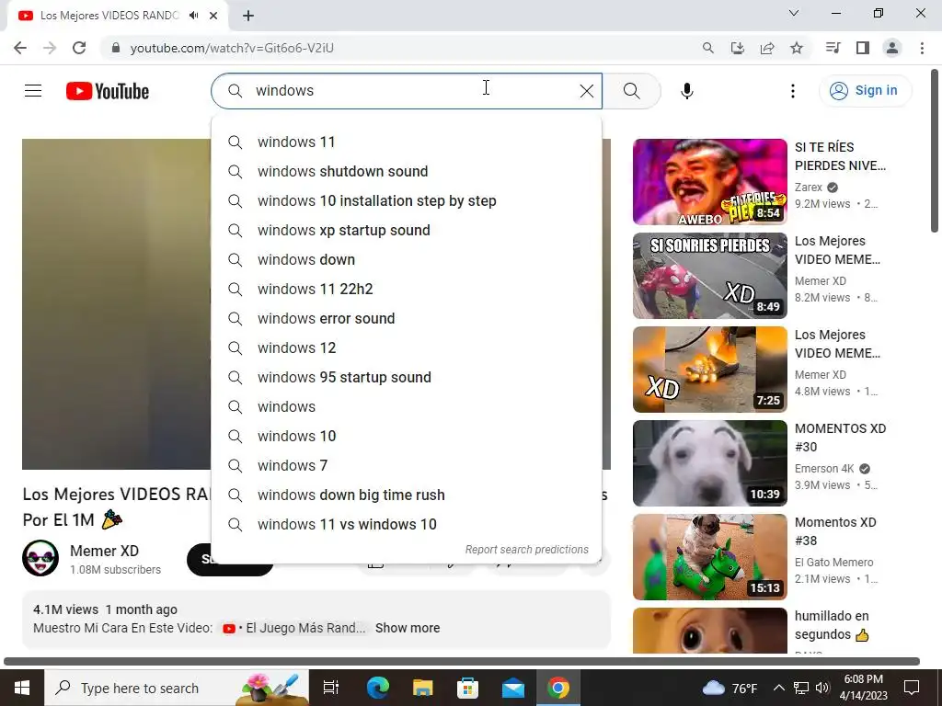Go to YouTube home via logo
Image resolution: width=942 pixels, height=706 pixels.
pyautogui.click(x=108, y=91)
